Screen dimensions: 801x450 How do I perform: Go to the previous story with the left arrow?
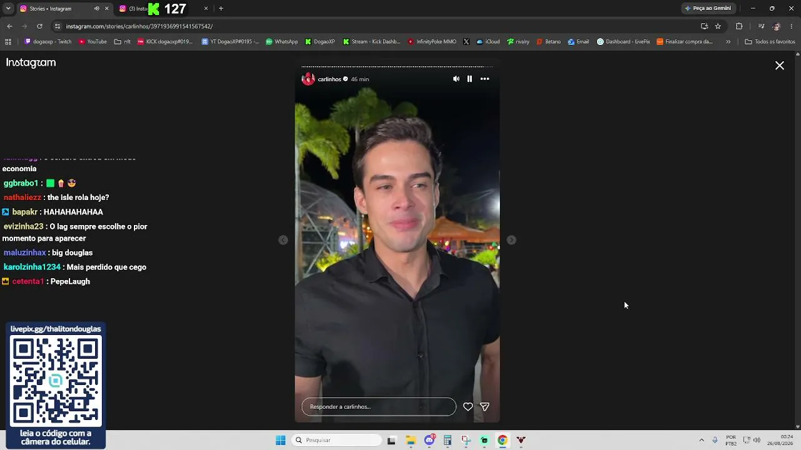pos(283,240)
